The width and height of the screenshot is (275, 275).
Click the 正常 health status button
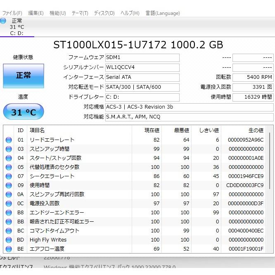click(x=24, y=76)
